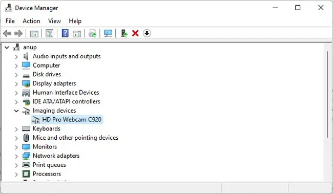Image resolution: width=333 pixels, height=194 pixels.
Task: Click the Disk drives icon
Action: 26,75
